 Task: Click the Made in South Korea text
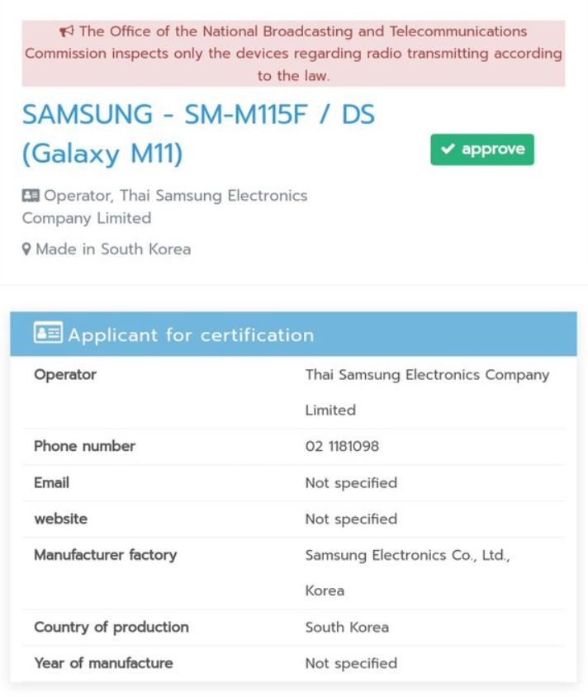[x=113, y=249]
